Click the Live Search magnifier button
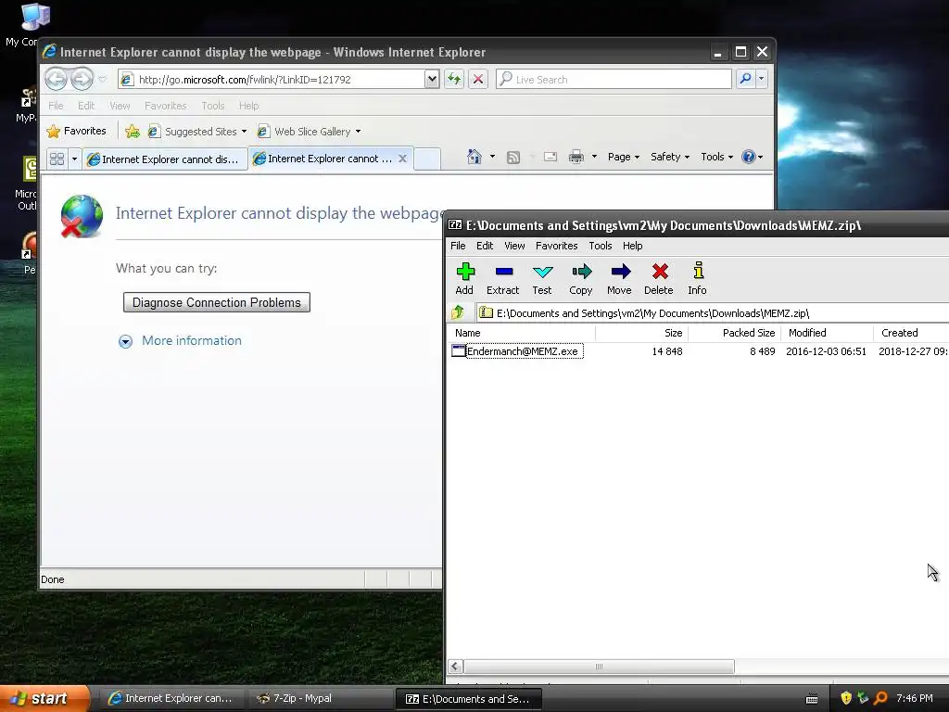Screen dimensions: 949x712 tap(746, 79)
